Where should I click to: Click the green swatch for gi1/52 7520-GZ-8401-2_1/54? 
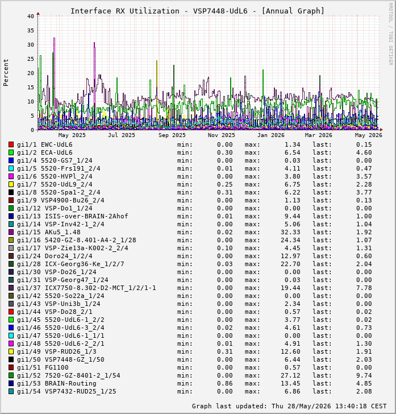tap(11, 375)
